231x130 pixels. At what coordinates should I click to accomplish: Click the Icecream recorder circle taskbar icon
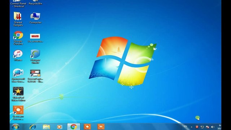pyautogui.click(x=87, y=127)
